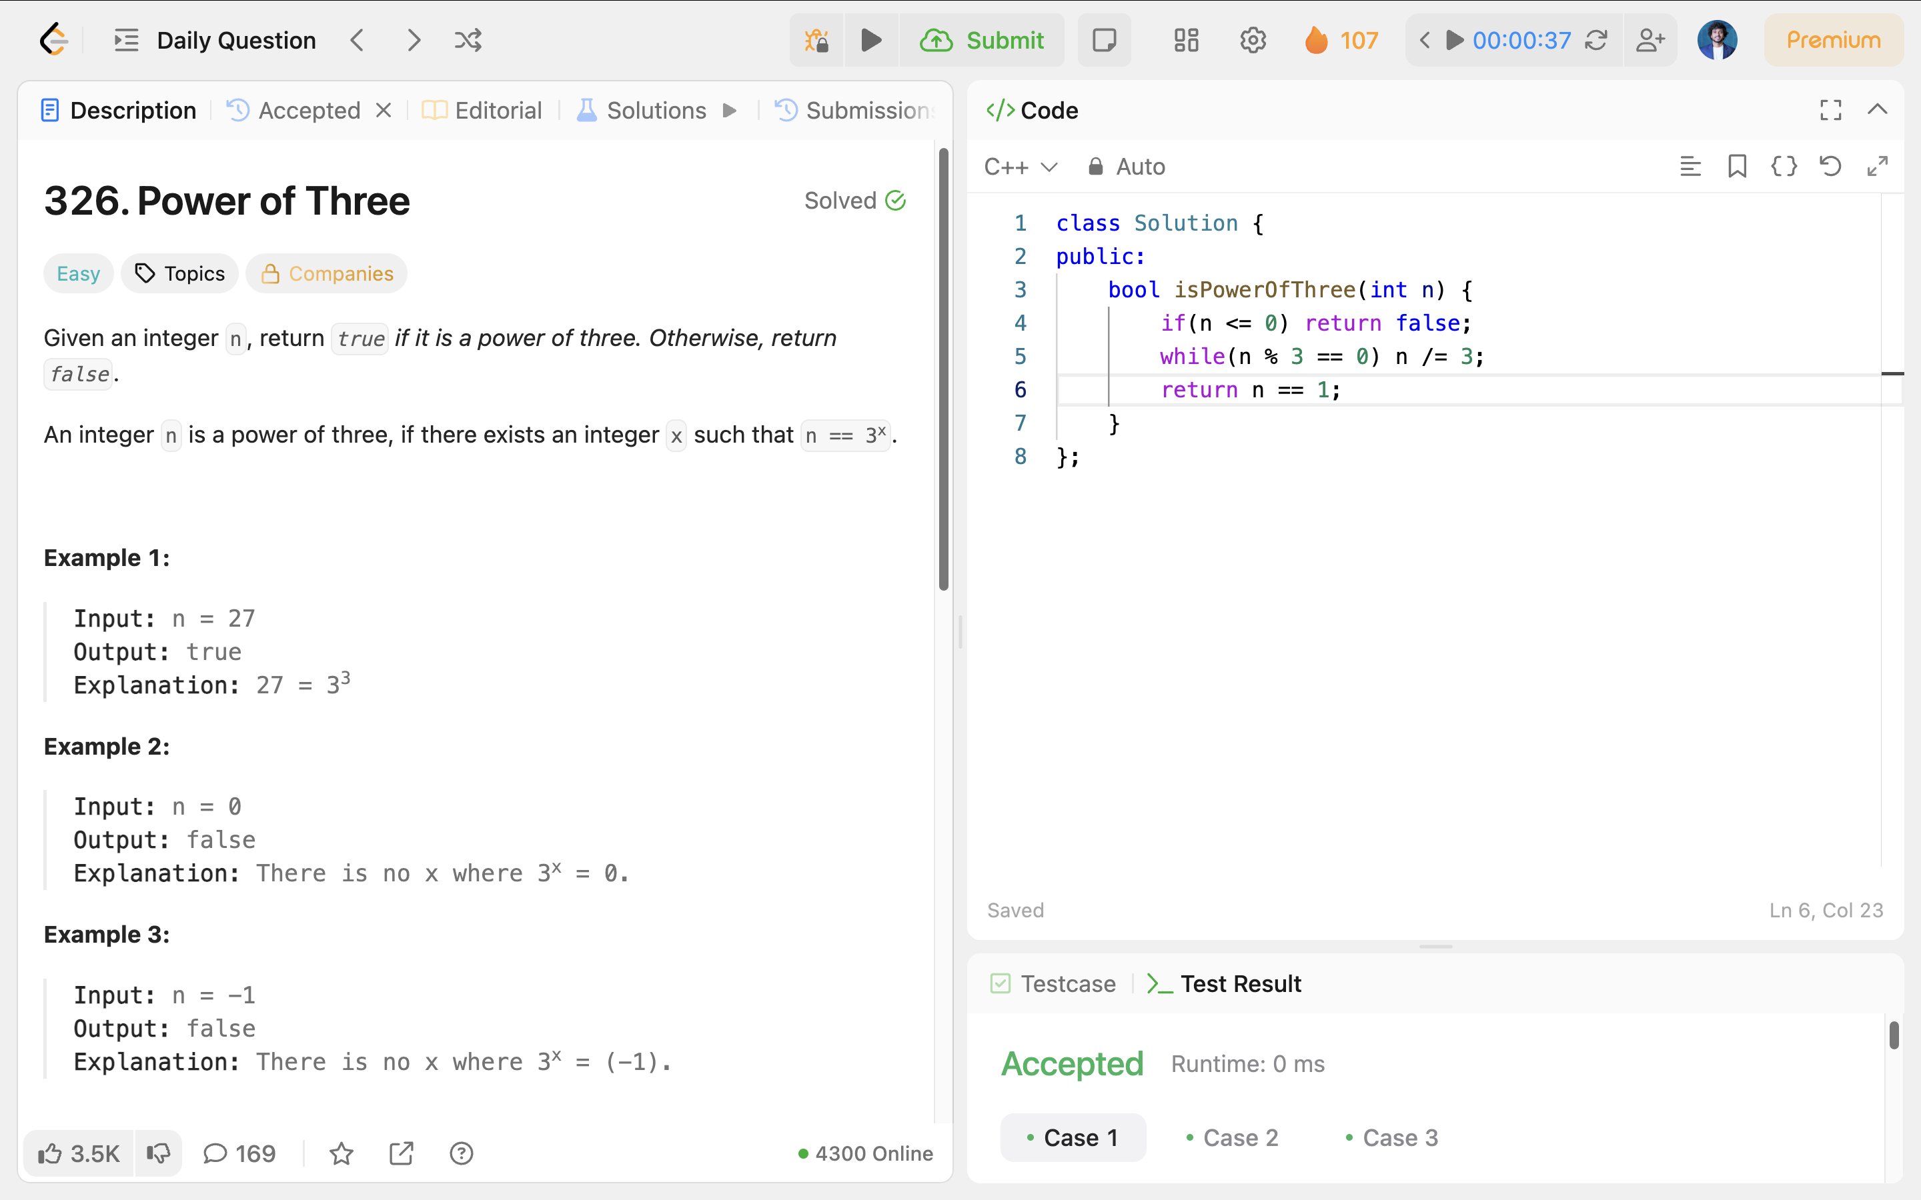Toggle the thumbs-down dislike button

159,1153
